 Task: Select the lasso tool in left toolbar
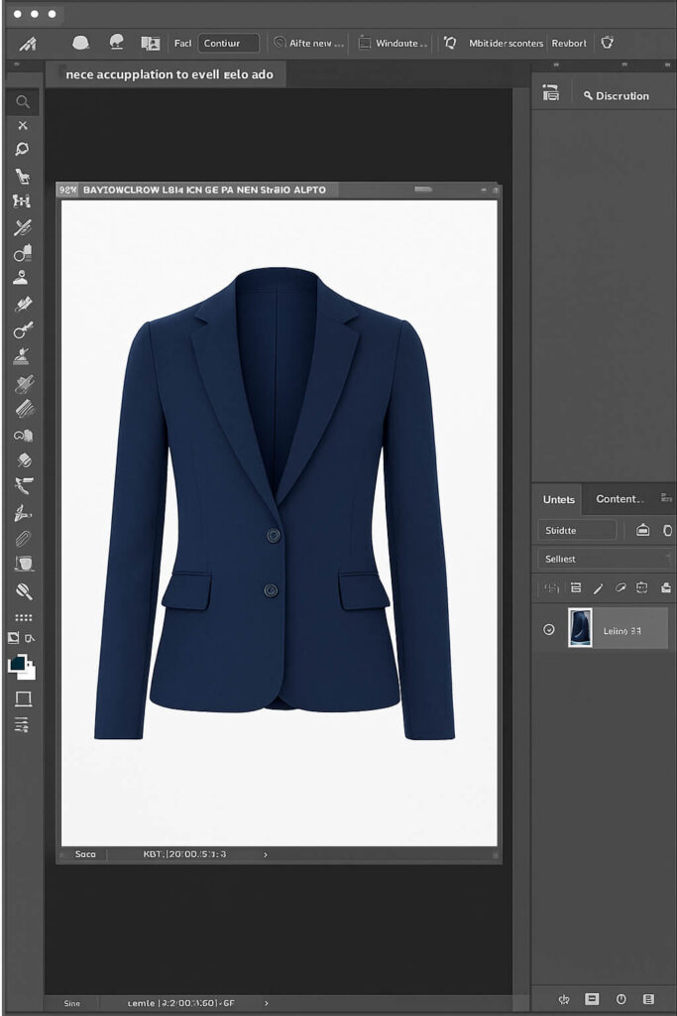(22, 150)
